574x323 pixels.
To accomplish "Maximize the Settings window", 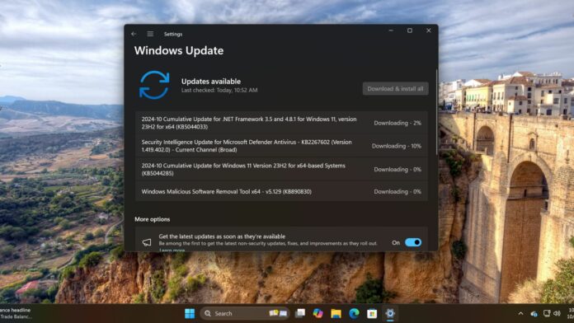I will [410, 30].
